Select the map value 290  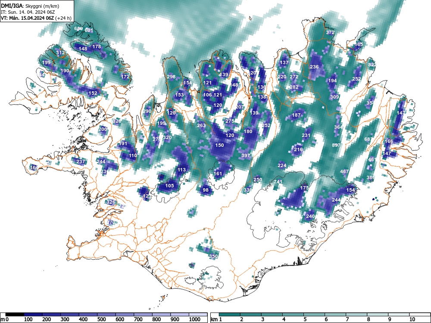point(147,111)
